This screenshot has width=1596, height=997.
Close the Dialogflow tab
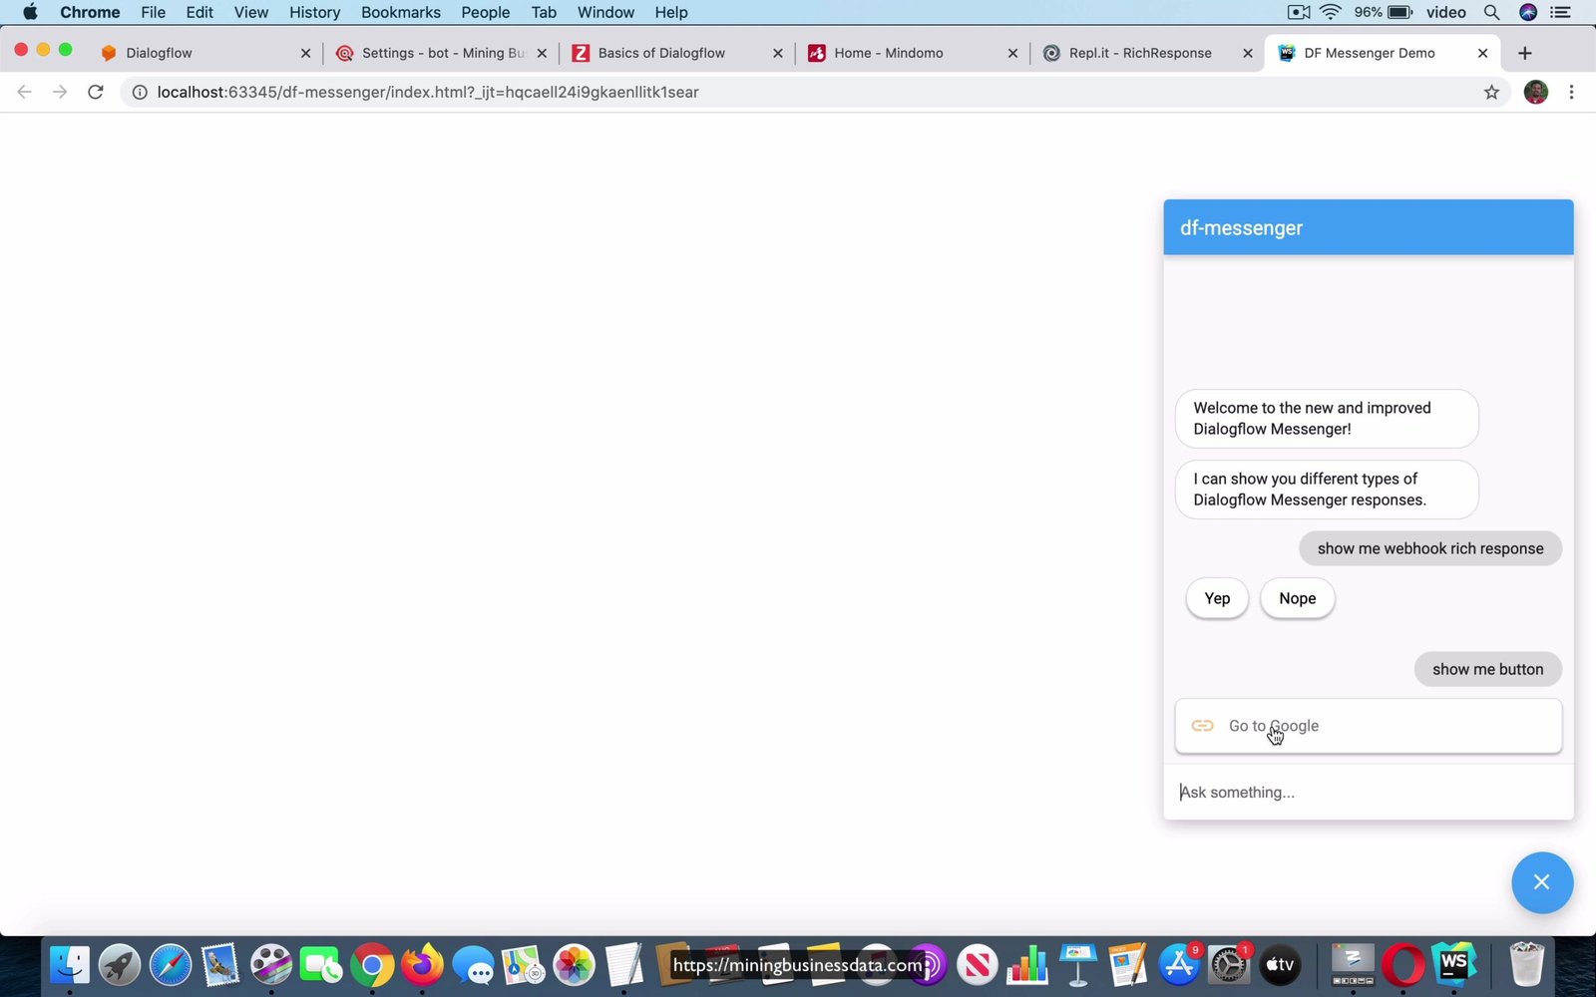(305, 53)
